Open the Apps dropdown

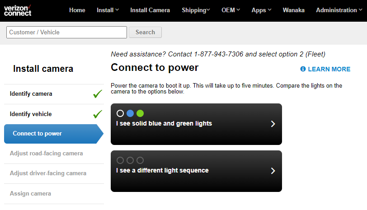click(261, 10)
